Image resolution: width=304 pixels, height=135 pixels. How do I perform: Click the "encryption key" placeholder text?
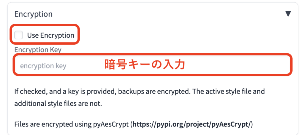coord(43,66)
